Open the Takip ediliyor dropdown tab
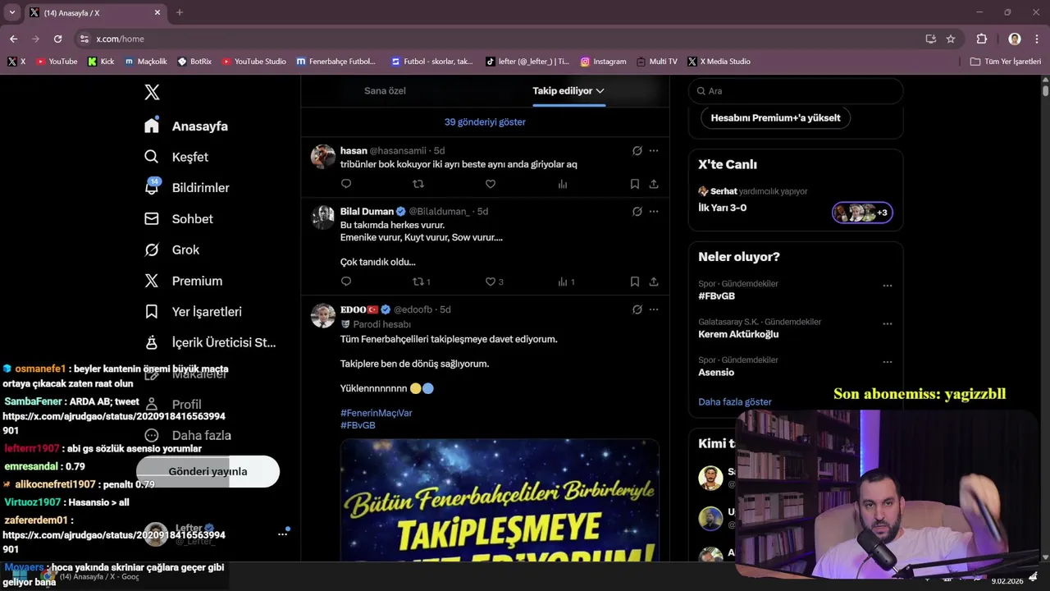This screenshot has height=591, width=1050. pos(568,90)
